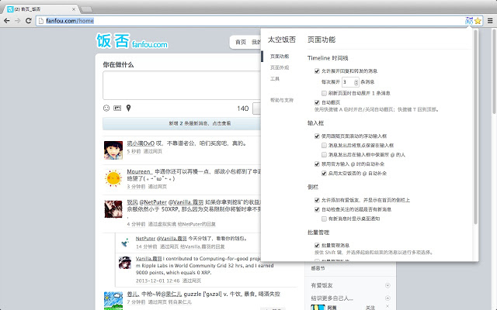Open Moureen's sun avatar

click(x=113, y=178)
